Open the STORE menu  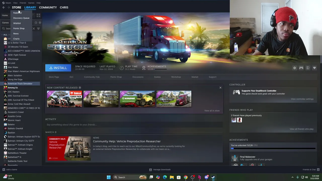(17, 8)
